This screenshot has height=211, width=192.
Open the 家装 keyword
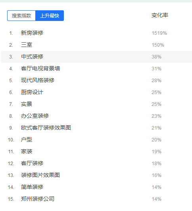tap(27, 151)
